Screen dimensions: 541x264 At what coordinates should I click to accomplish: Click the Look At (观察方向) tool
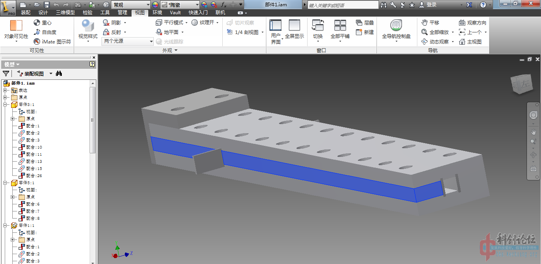(x=472, y=23)
